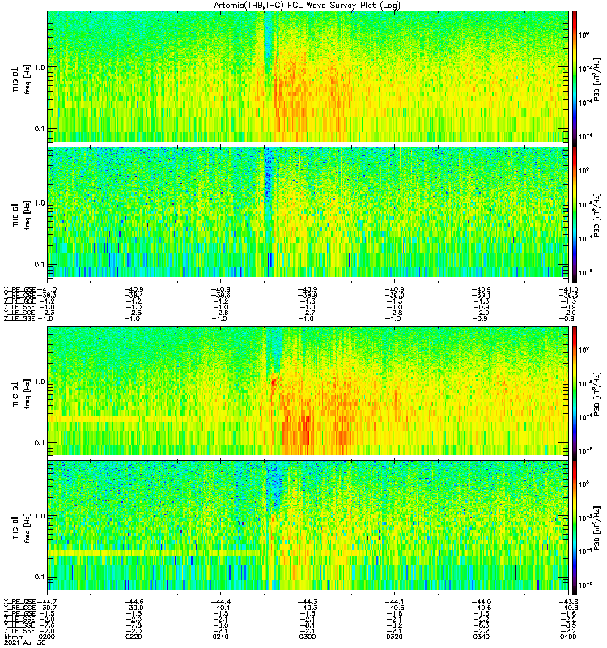Image resolution: width=607 pixels, height=648 pixels.
Task: Click the 'X_RE_GSE -41.0' THB position label
Action: (x=30, y=289)
